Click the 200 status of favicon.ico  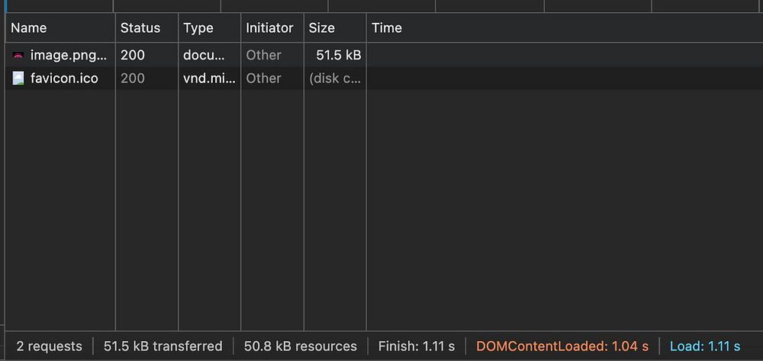click(x=133, y=78)
